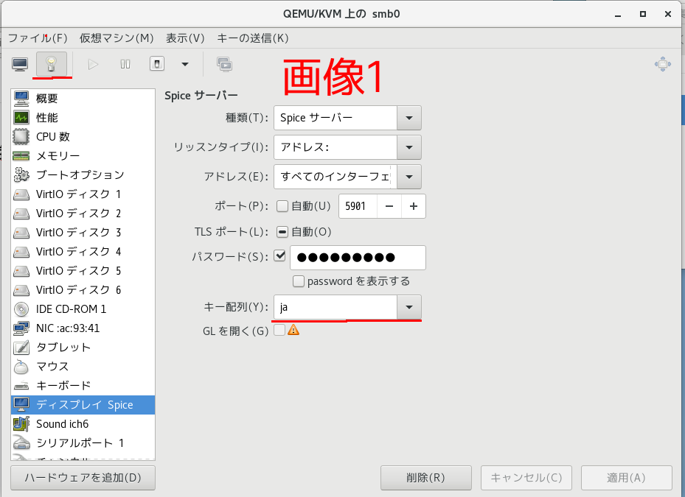
Task: Minimize the smb0 window
Action: [x=618, y=15]
